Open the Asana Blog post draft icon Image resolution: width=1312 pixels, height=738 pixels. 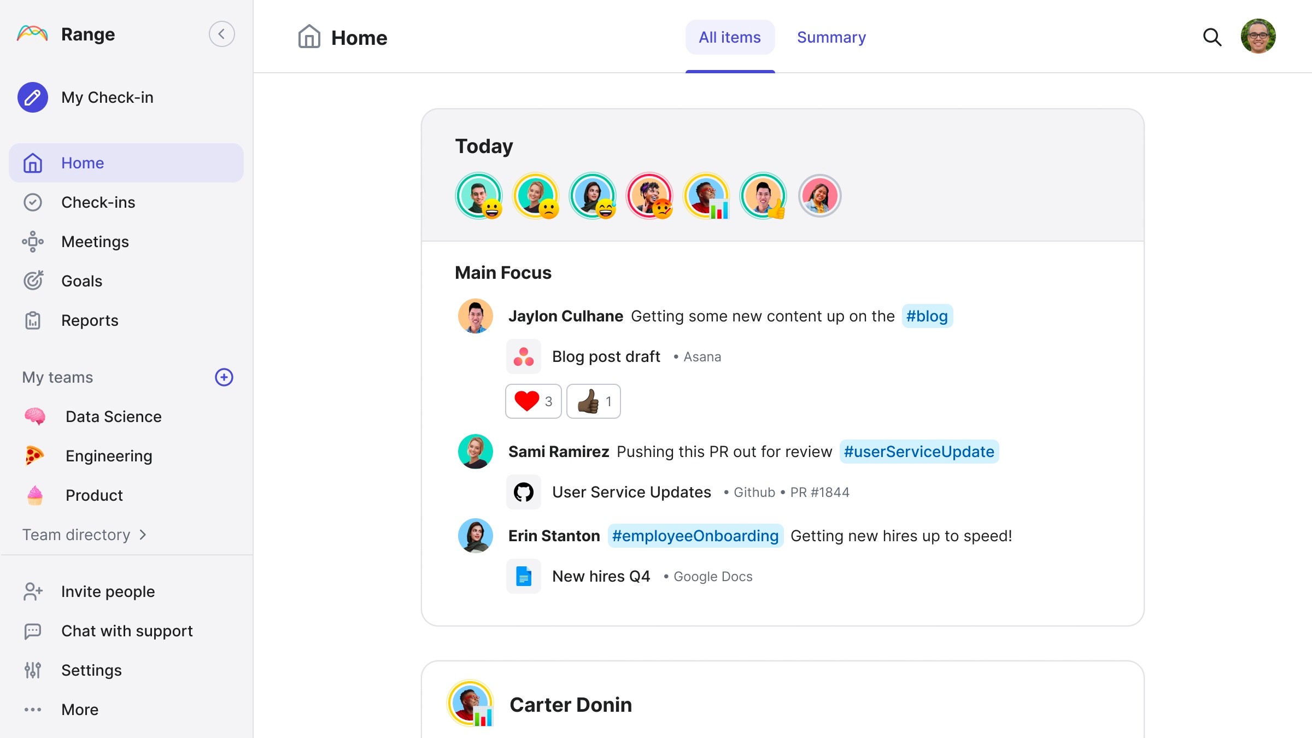coord(523,356)
